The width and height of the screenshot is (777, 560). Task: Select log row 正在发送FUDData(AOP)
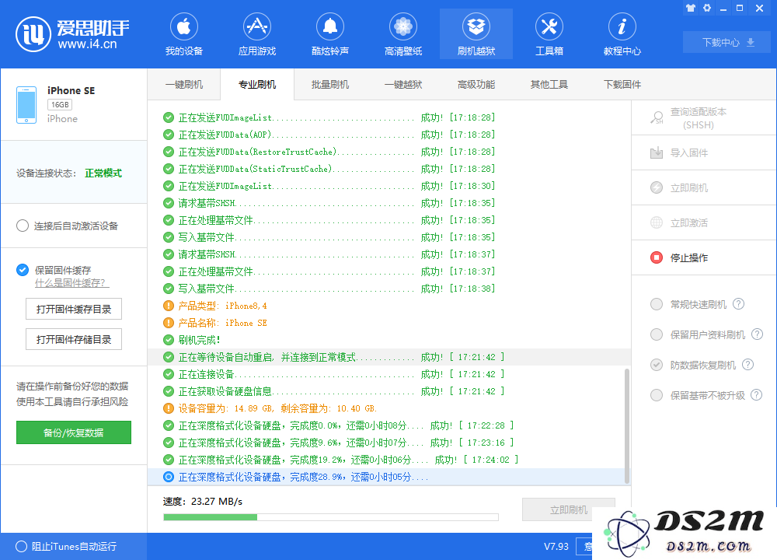389,135
